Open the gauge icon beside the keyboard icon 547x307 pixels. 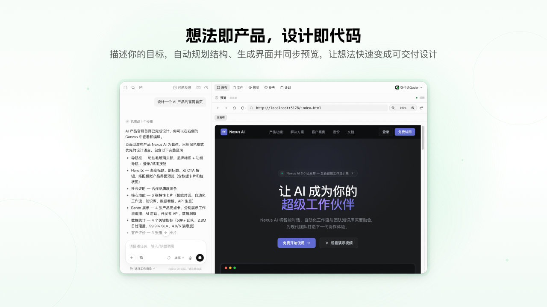(x=206, y=87)
